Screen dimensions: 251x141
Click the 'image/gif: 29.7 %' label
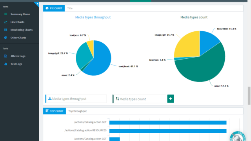58,53
